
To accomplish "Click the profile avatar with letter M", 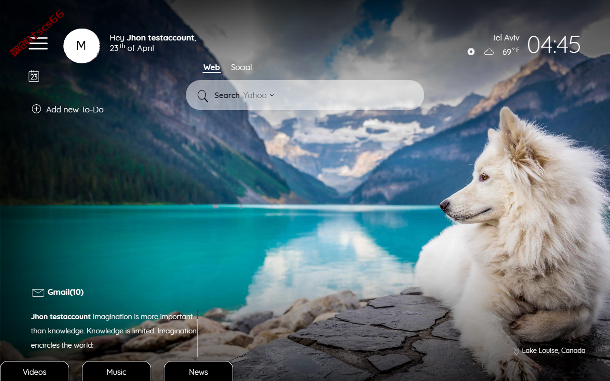I will 81,46.
